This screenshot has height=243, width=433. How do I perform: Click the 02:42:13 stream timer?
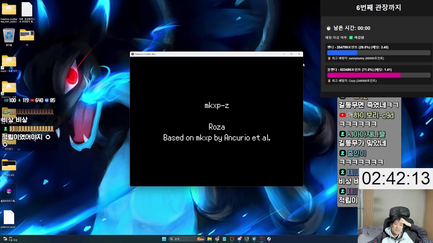[x=396, y=178]
